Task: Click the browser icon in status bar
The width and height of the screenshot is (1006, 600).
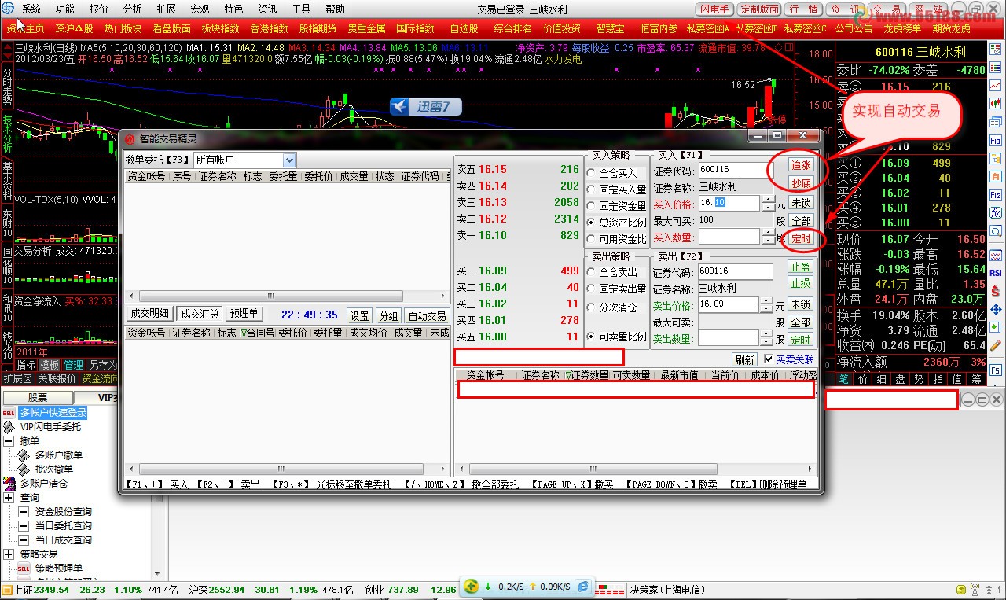Action: point(584,586)
